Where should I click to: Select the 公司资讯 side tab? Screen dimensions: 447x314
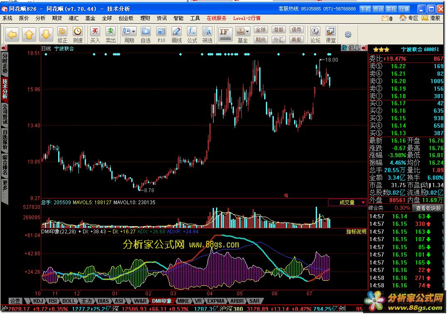[x=5, y=114]
